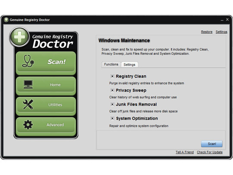Click the stethoscope icon on Scan button
This screenshot has width=233, height=175.
(x=28, y=61)
